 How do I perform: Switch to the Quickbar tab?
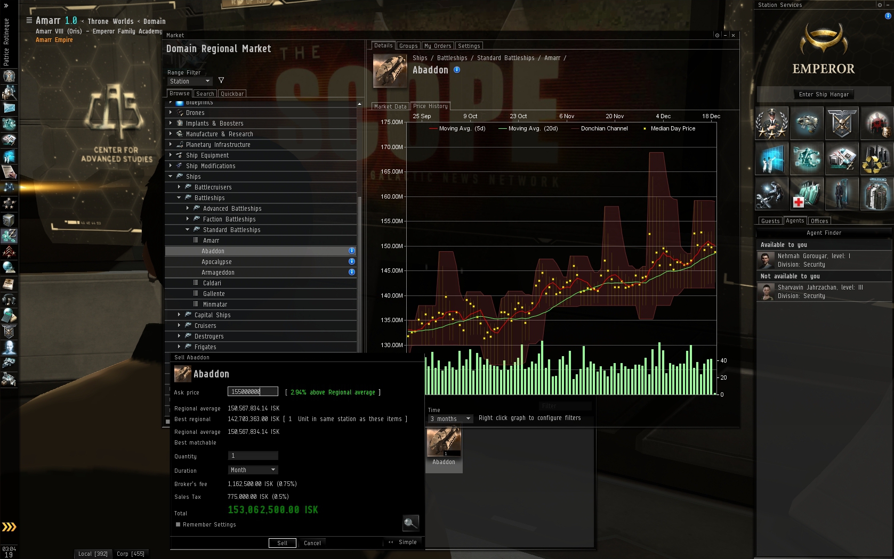[232, 94]
